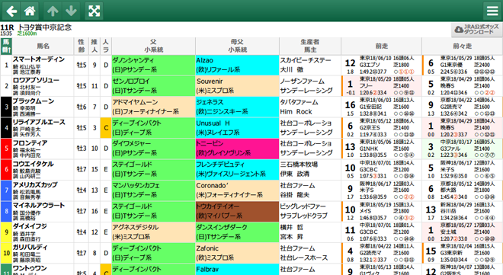Select damsire cell Unusual H

coord(237,127)
